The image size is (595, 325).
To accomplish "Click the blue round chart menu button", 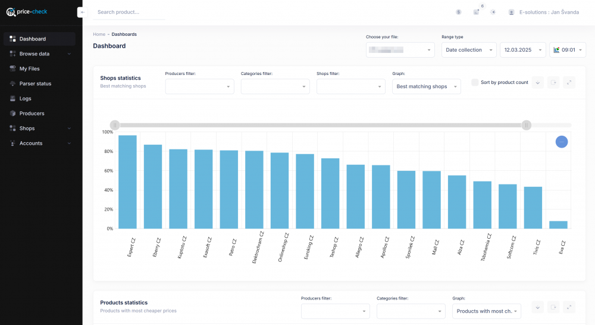I will tap(562, 142).
